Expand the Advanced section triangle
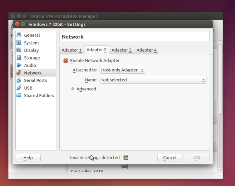Image resolution: width=235 pixels, height=186 pixels. [x=73, y=89]
